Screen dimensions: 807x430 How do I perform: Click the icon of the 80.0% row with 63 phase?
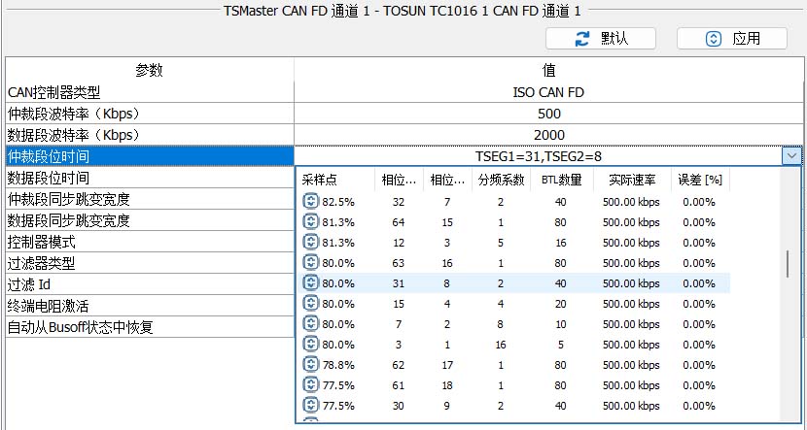pyautogui.click(x=311, y=263)
